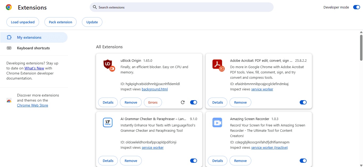
Task: Click the uBlock Origin shield icon
Action: [x=107, y=64]
